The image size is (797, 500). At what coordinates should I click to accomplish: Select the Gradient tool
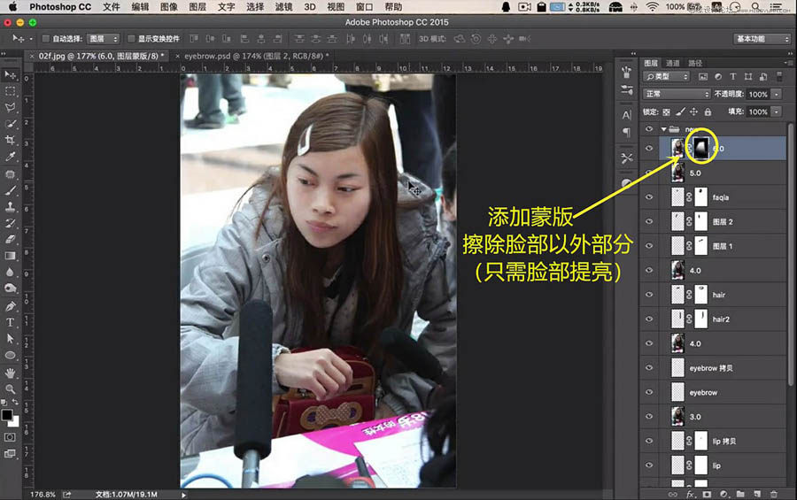(x=10, y=256)
